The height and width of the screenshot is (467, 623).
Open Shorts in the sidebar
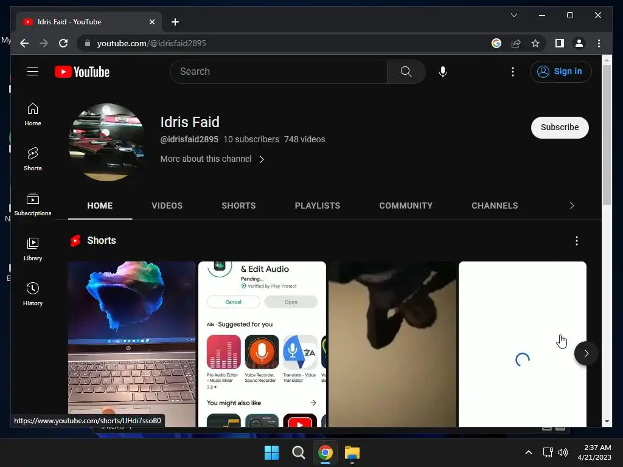(x=33, y=159)
